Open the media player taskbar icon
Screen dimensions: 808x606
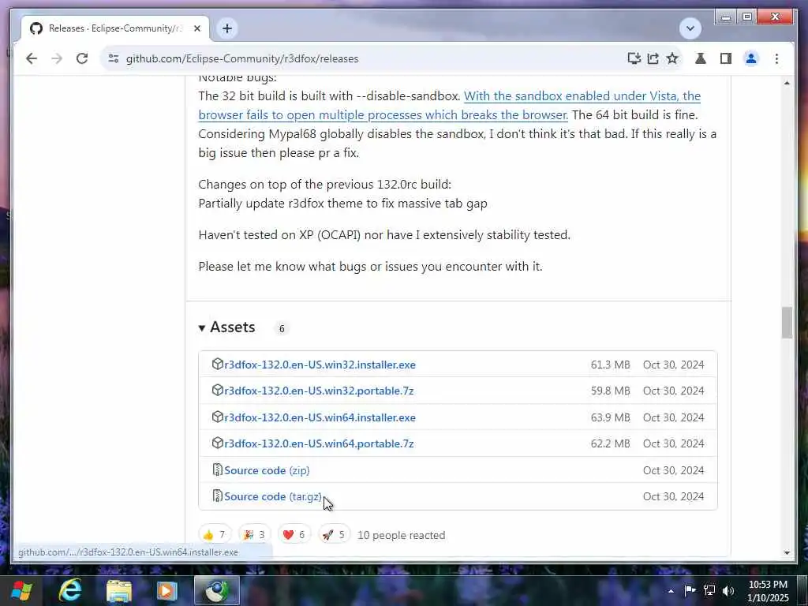pos(167,591)
